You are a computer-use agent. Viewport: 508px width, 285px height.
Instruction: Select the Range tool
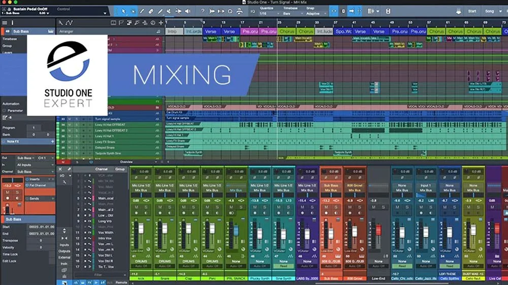[x=133, y=11]
